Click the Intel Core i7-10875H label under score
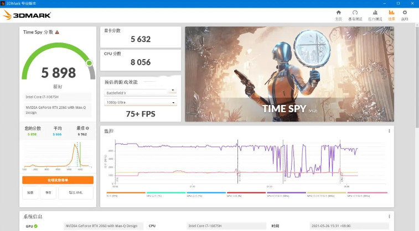Viewport: 419px width, 231px height. 58,97
